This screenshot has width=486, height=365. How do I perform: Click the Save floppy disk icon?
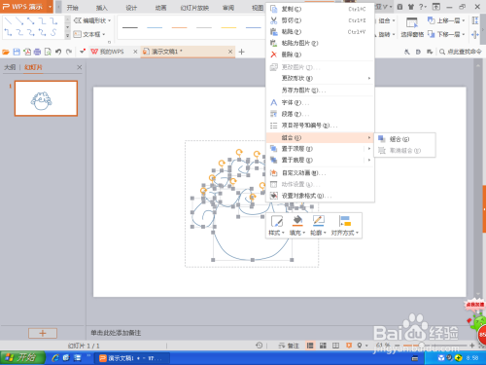[x=17, y=52]
